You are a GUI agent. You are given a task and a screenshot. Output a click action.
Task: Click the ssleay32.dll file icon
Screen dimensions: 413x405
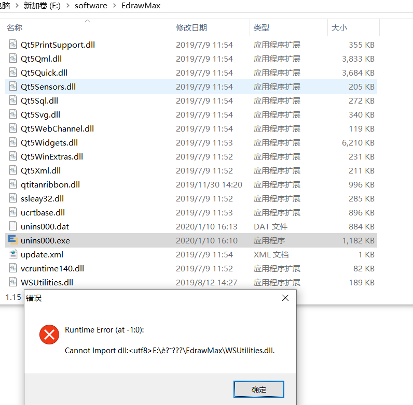click(x=13, y=198)
